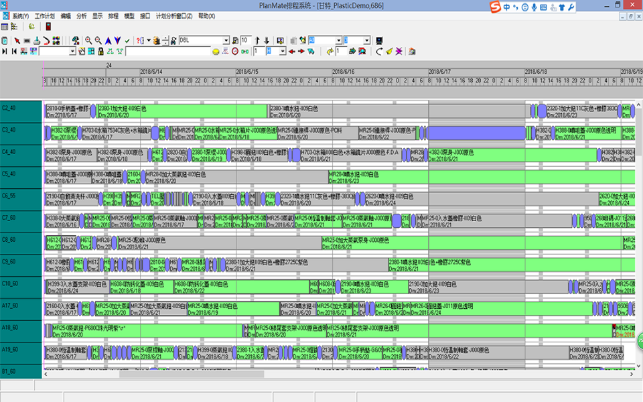Click the red curved link tool icon
643x402 pixels.
pos(46,41)
